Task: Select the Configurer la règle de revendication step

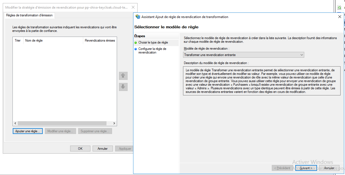Action: [152, 50]
